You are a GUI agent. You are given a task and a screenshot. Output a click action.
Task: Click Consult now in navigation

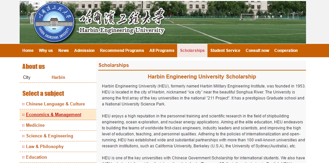[x=257, y=51]
